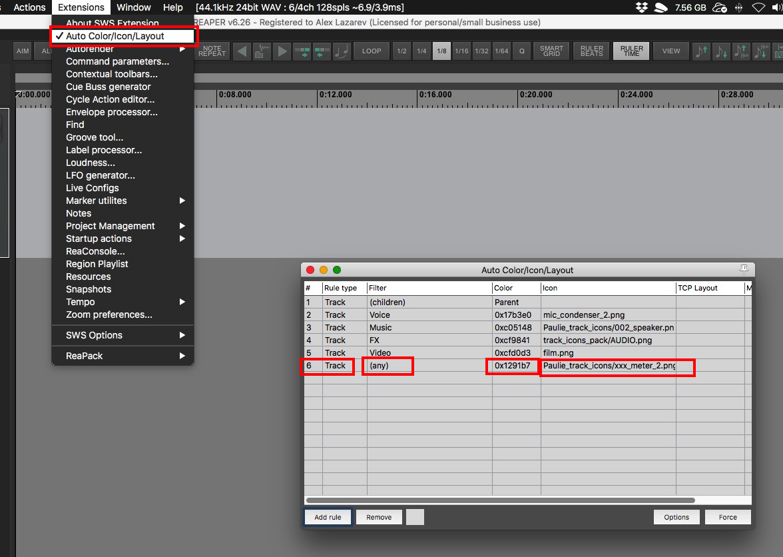Toggle the AIM toolbar button
Screen dimensions: 783x557
(23, 51)
